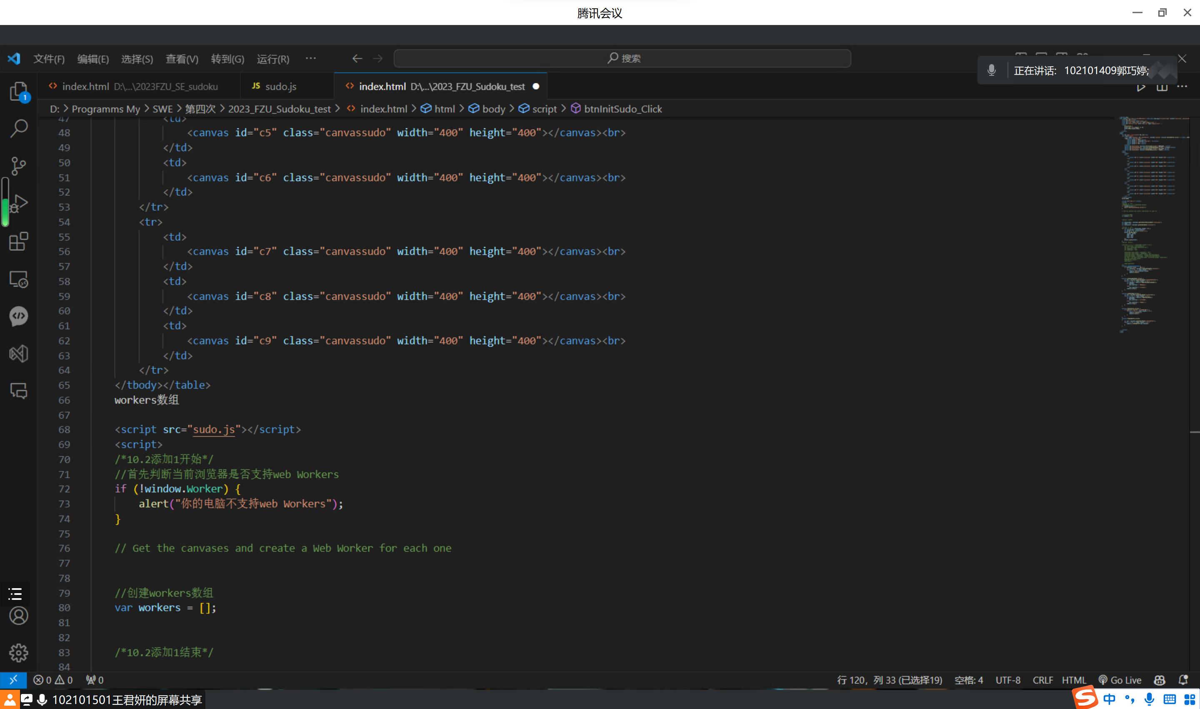Change language mode via HTML
This screenshot has height=709, width=1200.
pyautogui.click(x=1074, y=680)
